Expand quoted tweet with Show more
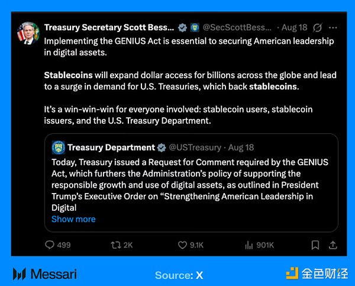This screenshot has width=355, height=286. 73,219
